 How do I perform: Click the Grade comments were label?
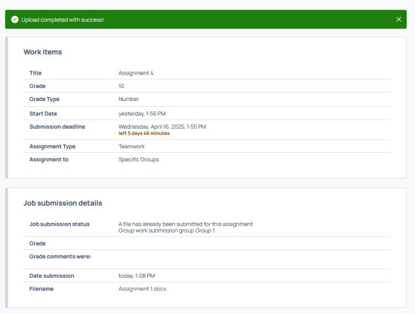60,257
